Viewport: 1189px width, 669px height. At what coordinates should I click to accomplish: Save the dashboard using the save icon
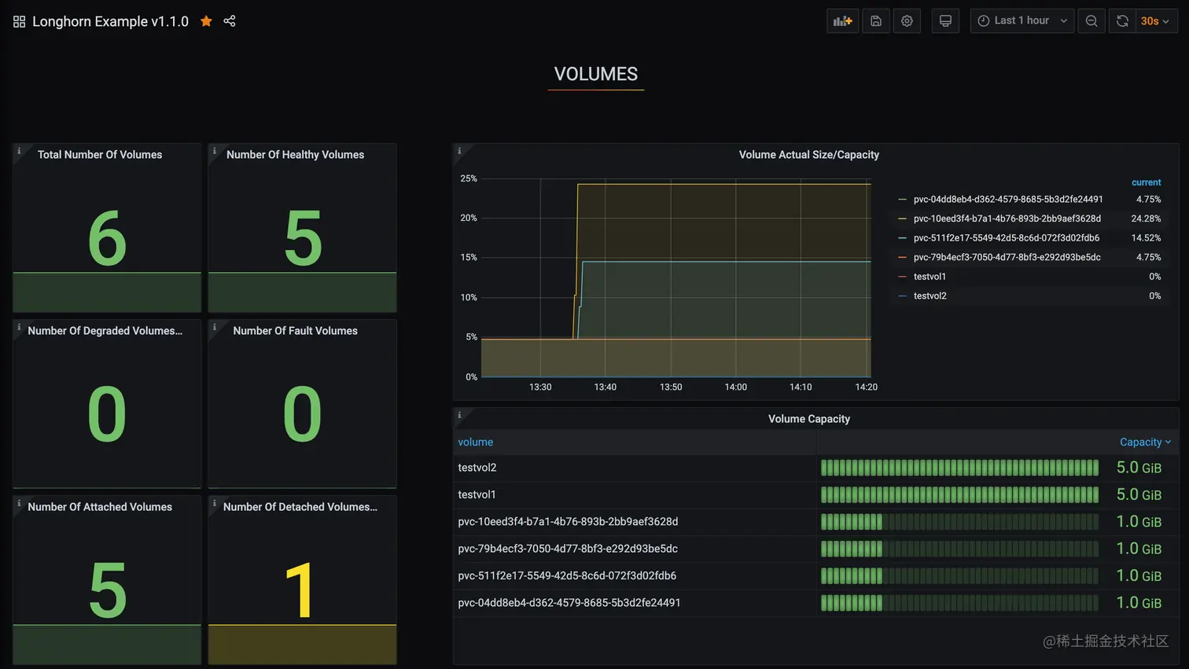875,20
